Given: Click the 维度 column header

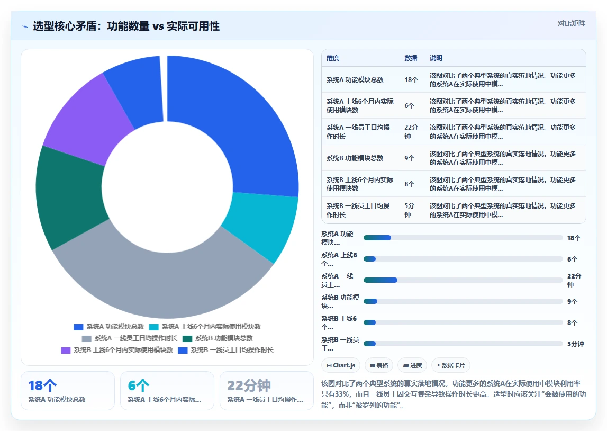Looking at the screenshot, I should click(x=333, y=58).
